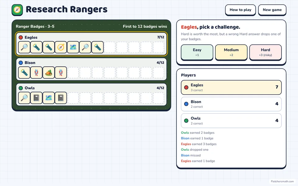This screenshot has width=298, height=186.
Task: Click the Eagles team name on the board
Action: (x=31, y=38)
